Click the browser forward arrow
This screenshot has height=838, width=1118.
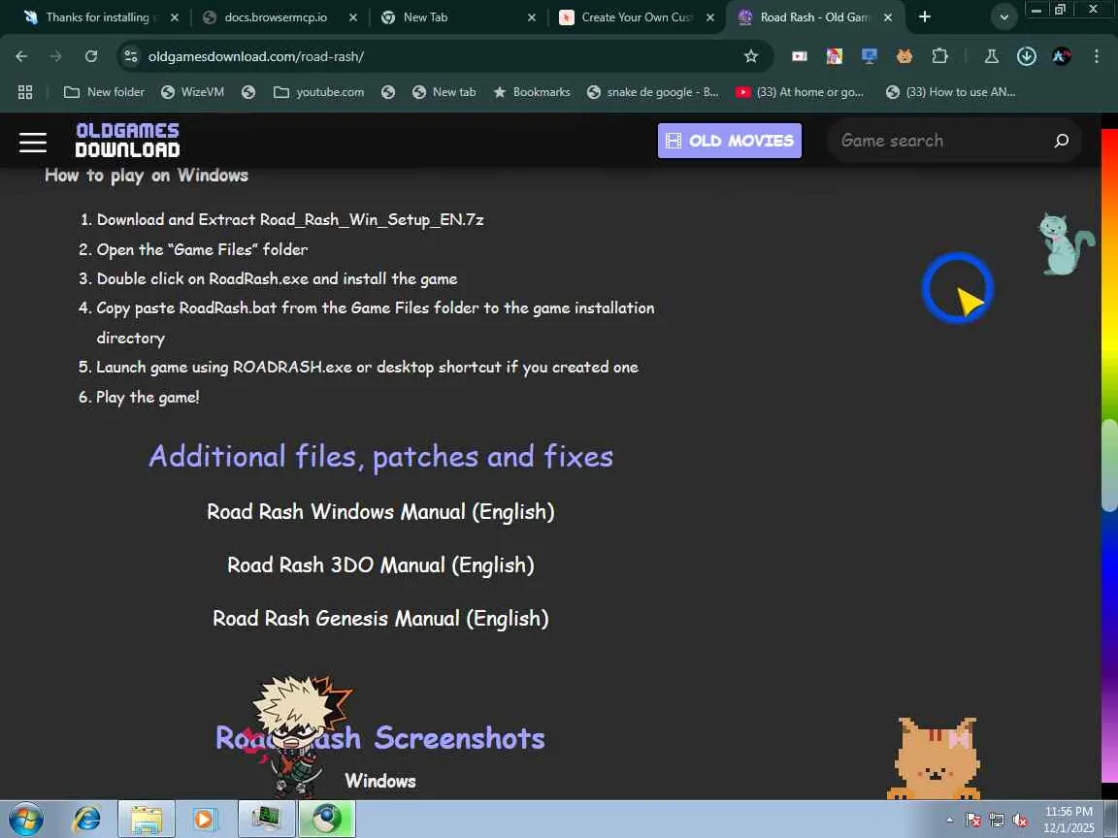[55, 56]
